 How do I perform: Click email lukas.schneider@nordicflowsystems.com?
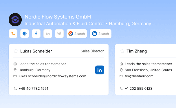point(52,76)
